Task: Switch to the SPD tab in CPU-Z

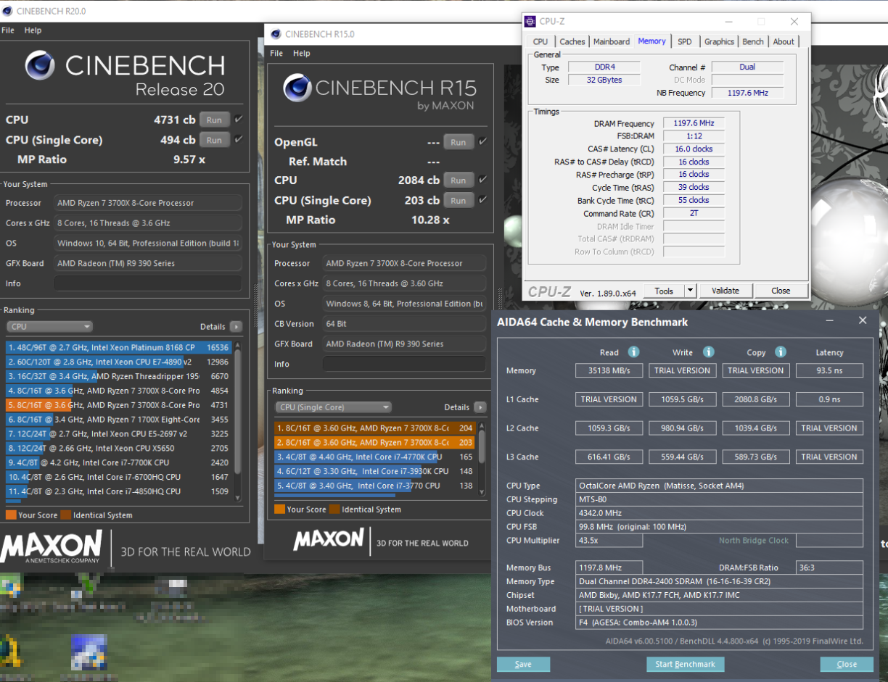Action: pos(685,42)
